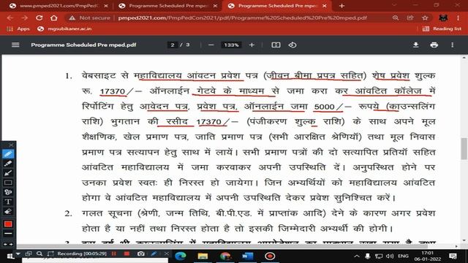468x263 pixels.
Task: Print the PDF document
Action: click(x=434, y=45)
